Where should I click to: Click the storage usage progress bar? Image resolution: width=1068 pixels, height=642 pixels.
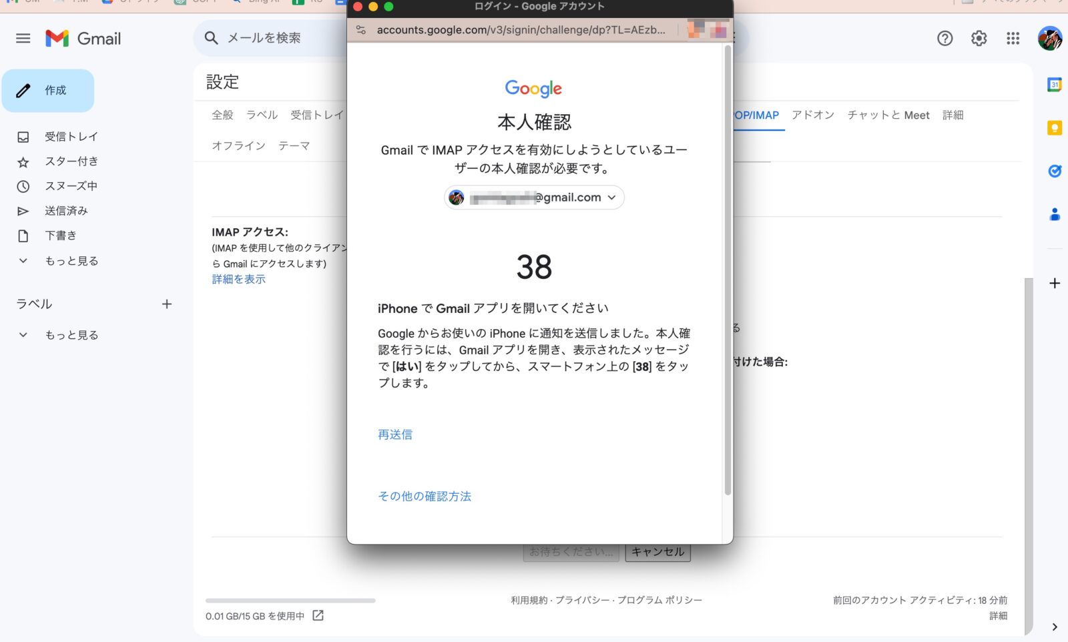click(290, 601)
